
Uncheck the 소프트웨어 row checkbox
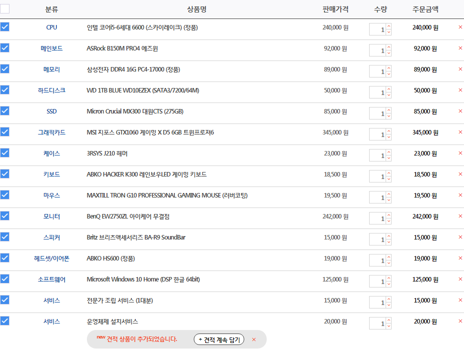(x=4, y=279)
